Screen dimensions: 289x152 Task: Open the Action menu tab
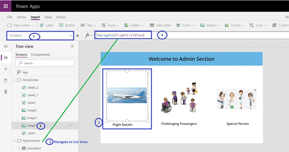click(61, 17)
